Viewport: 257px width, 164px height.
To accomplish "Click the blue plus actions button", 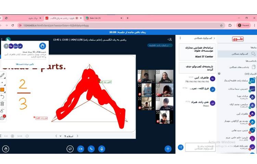I will 168,149.
